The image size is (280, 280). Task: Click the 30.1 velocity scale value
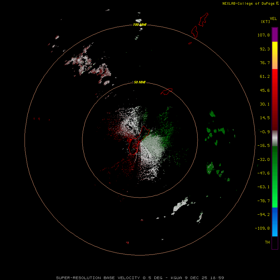[x=265, y=104]
